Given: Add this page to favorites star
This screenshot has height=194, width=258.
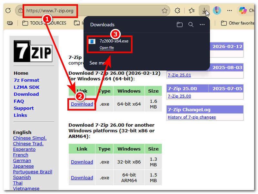Looking at the screenshot, I should click(165, 10).
